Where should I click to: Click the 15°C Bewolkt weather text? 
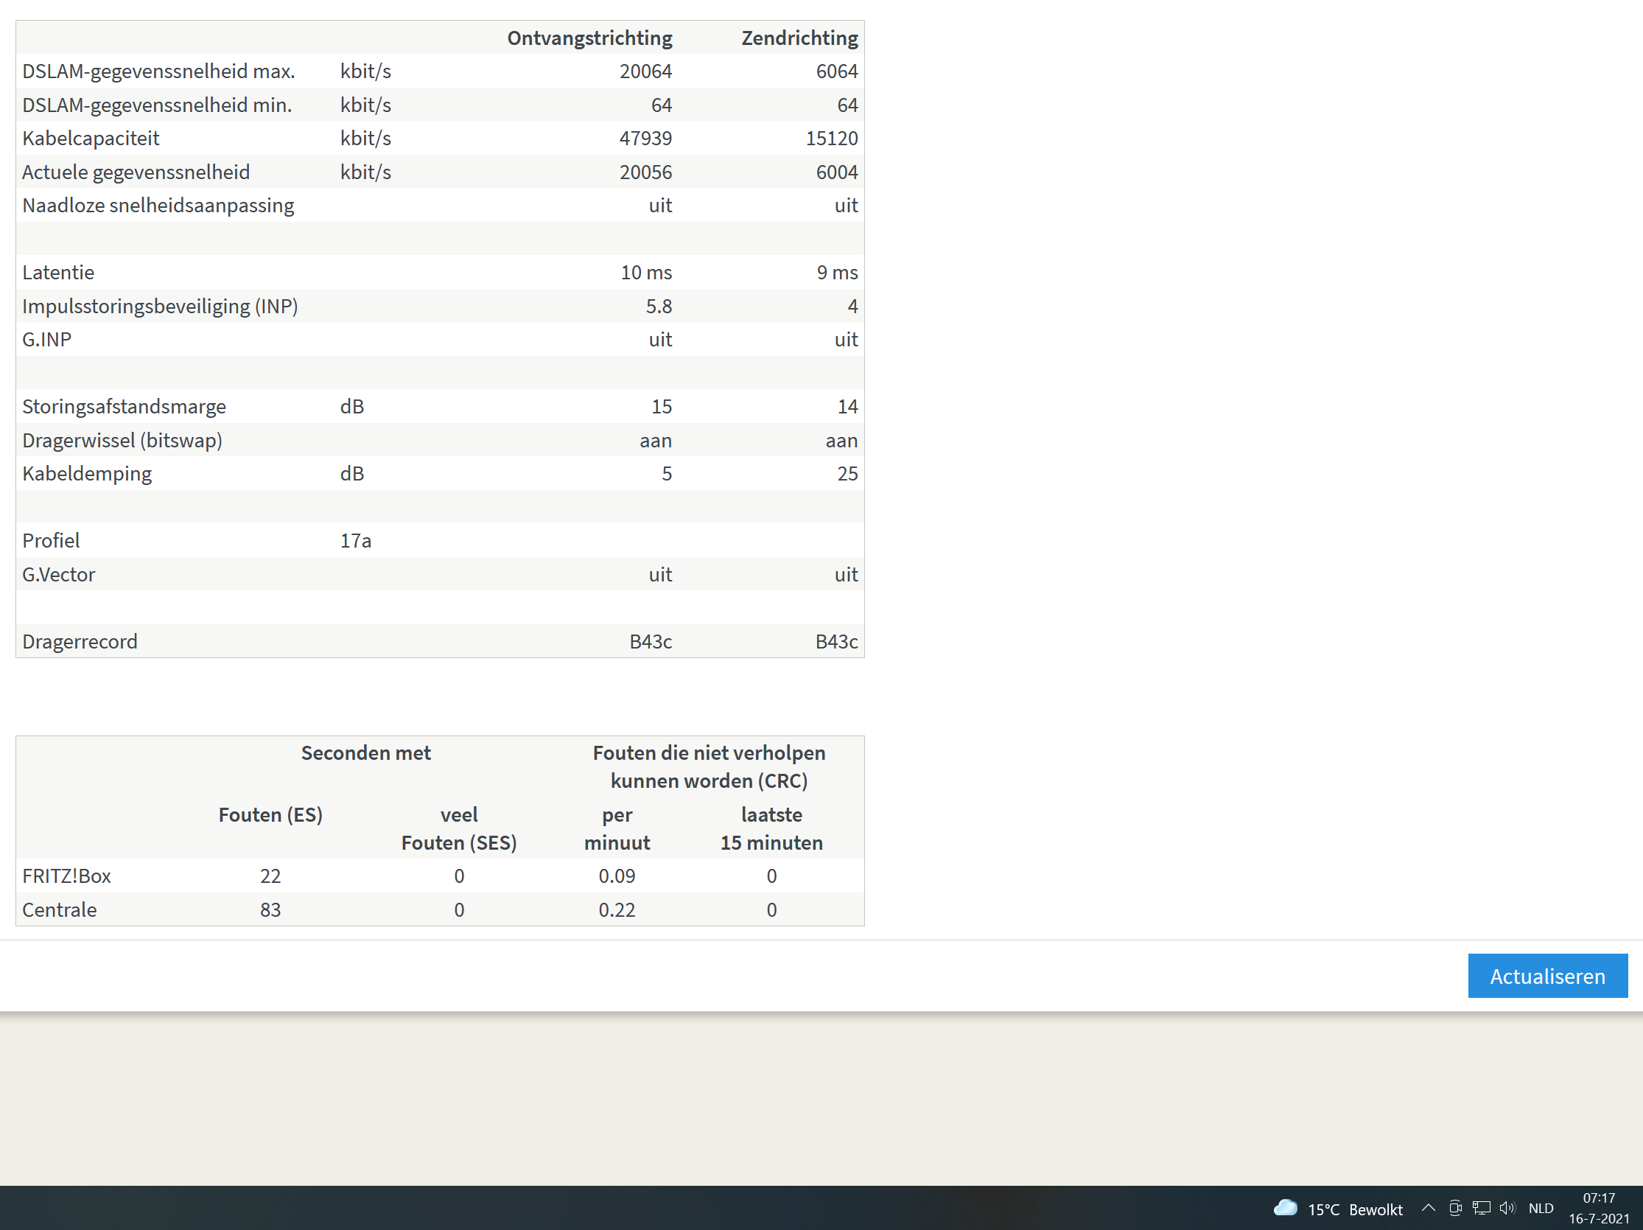click(x=1355, y=1210)
